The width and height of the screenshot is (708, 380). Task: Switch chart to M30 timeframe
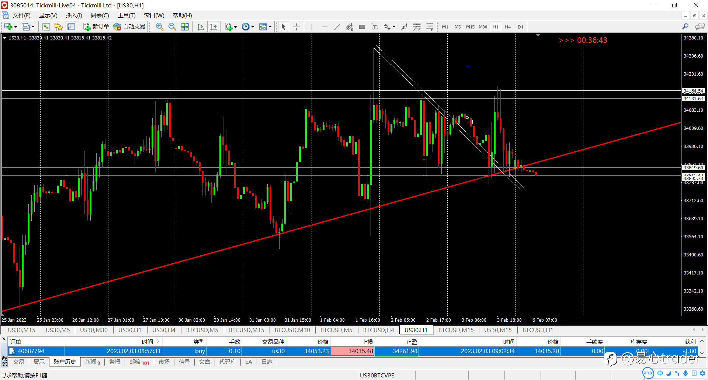click(x=483, y=27)
